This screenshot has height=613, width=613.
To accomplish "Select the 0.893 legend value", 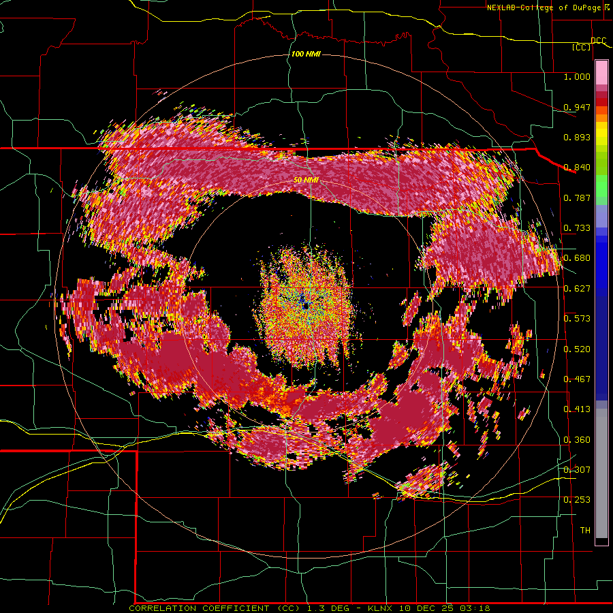I will pyautogui.click(x=577, y=137).
